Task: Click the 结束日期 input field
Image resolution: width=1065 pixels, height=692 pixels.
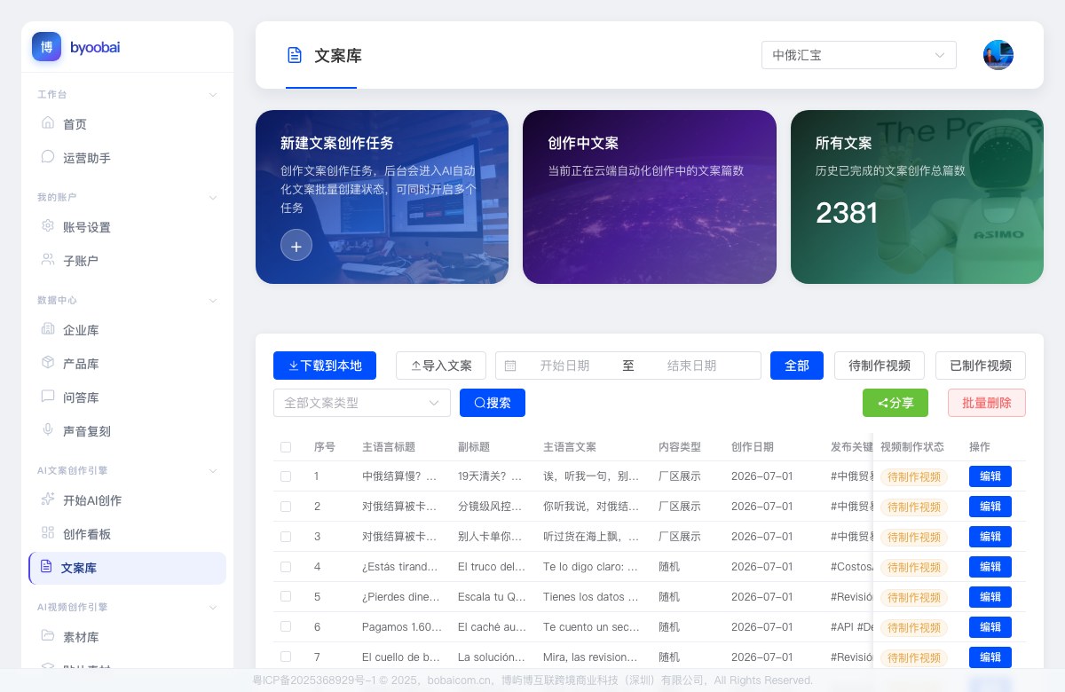Action: click(691, 366)
